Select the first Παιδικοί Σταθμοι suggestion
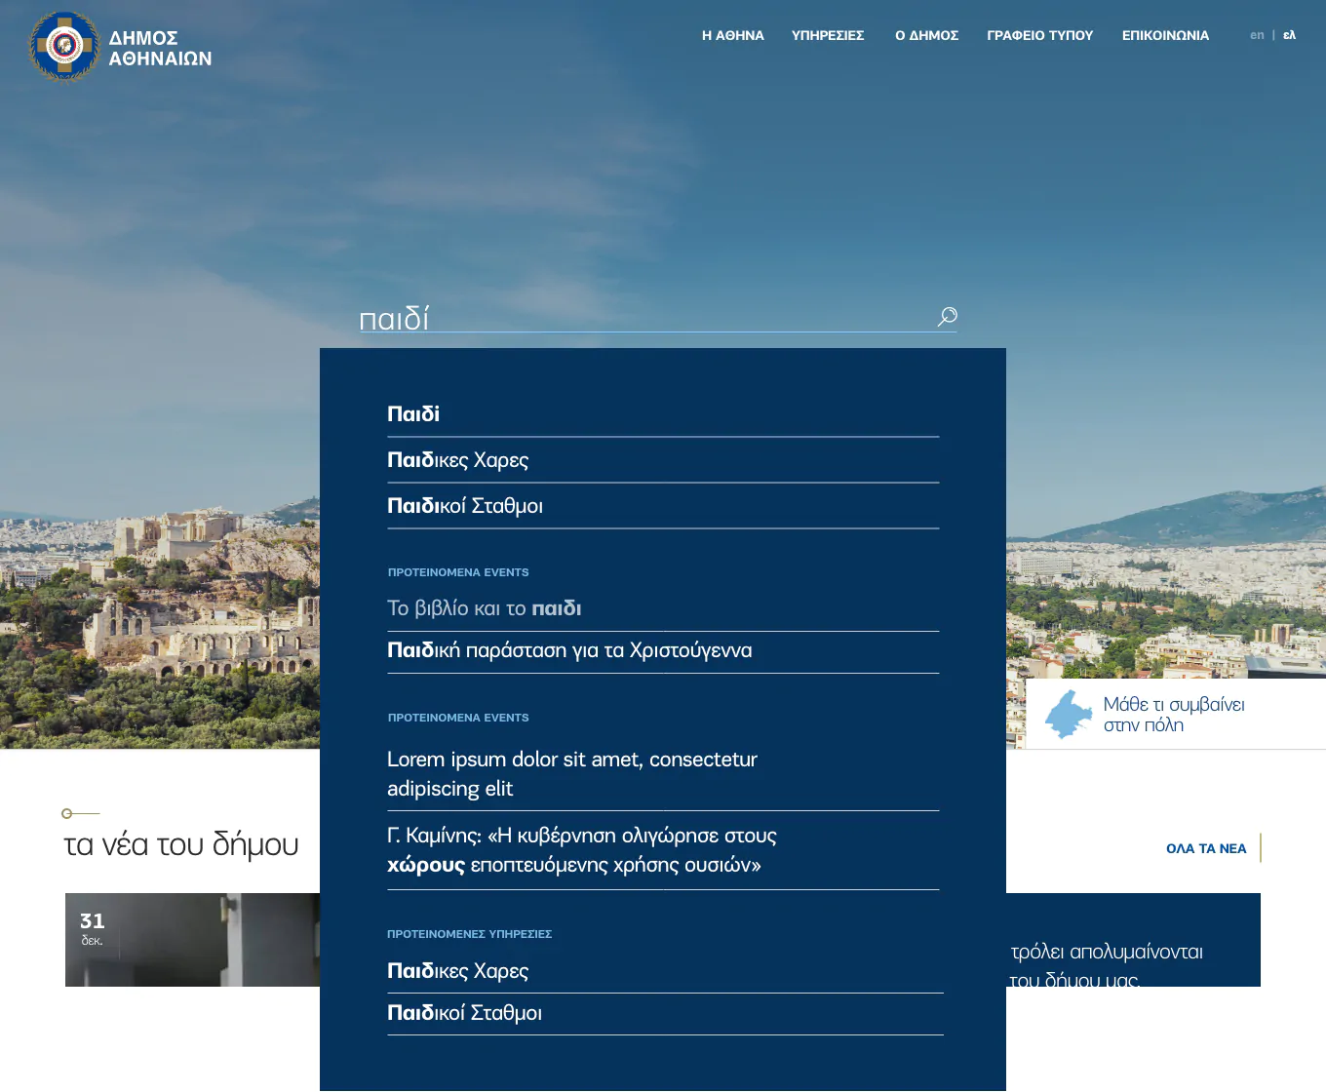This screenshot has height=1092, width=1326. [x=663, y=506]
